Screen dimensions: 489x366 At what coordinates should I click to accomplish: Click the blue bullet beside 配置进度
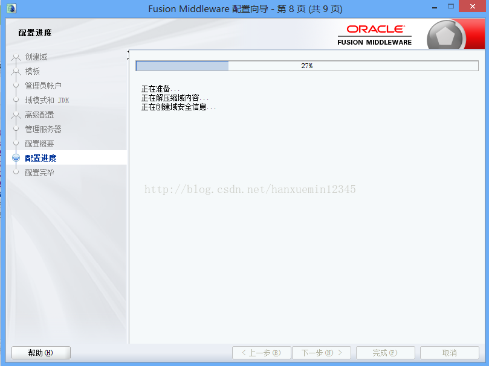[16, 158]
